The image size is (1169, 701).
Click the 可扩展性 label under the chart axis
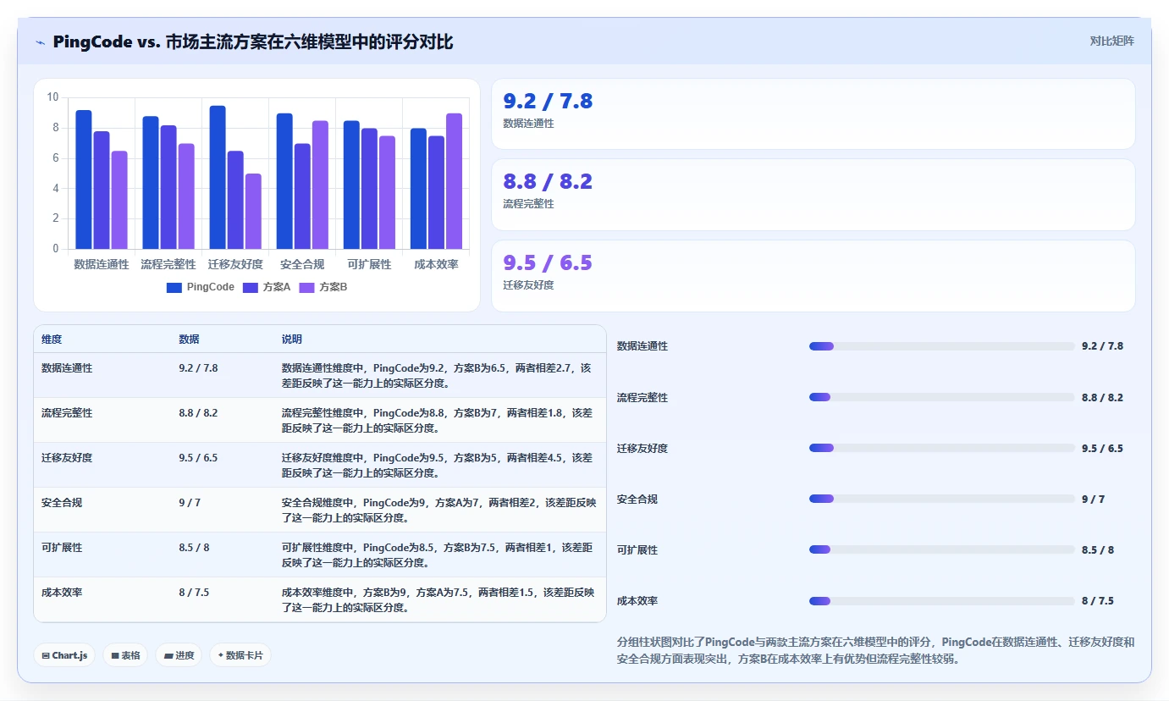369,264
